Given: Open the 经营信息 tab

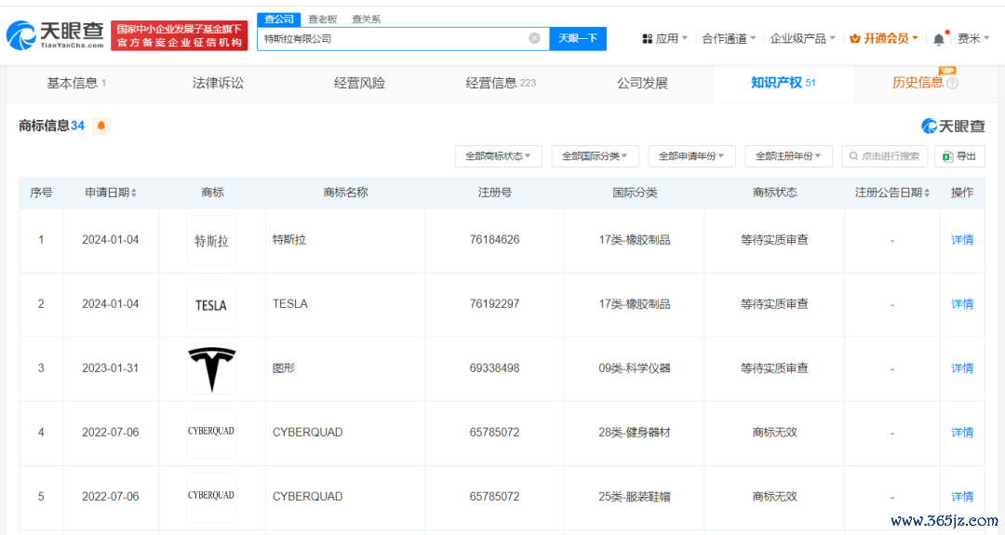Looking at the screenshot, I should (x=501, y=84).
